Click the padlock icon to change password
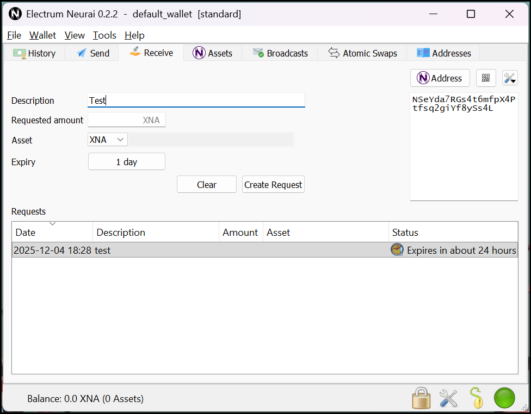 click(x=422, y=398)
